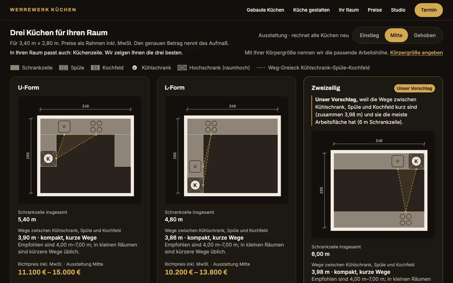The height and width of the screenshot is (283, 453).
Task: Select the fridge K marker in Zweizeilig plan
Action: 416,161
